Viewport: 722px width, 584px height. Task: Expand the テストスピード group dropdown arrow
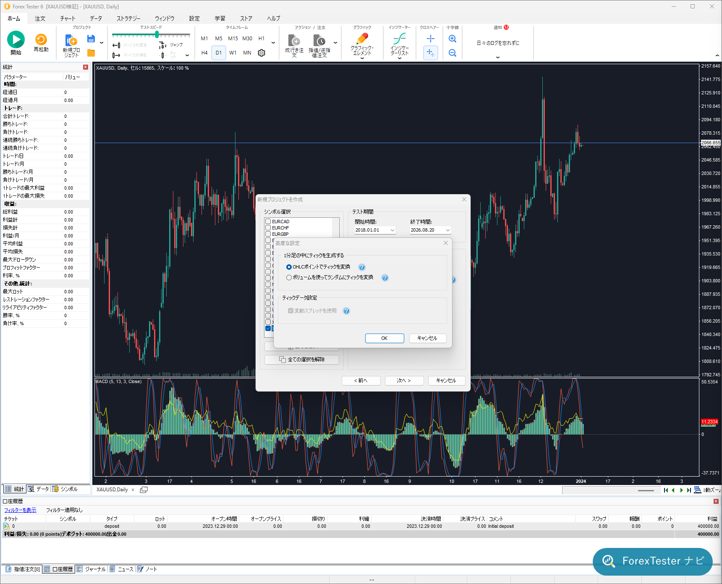tap(187, 55)
